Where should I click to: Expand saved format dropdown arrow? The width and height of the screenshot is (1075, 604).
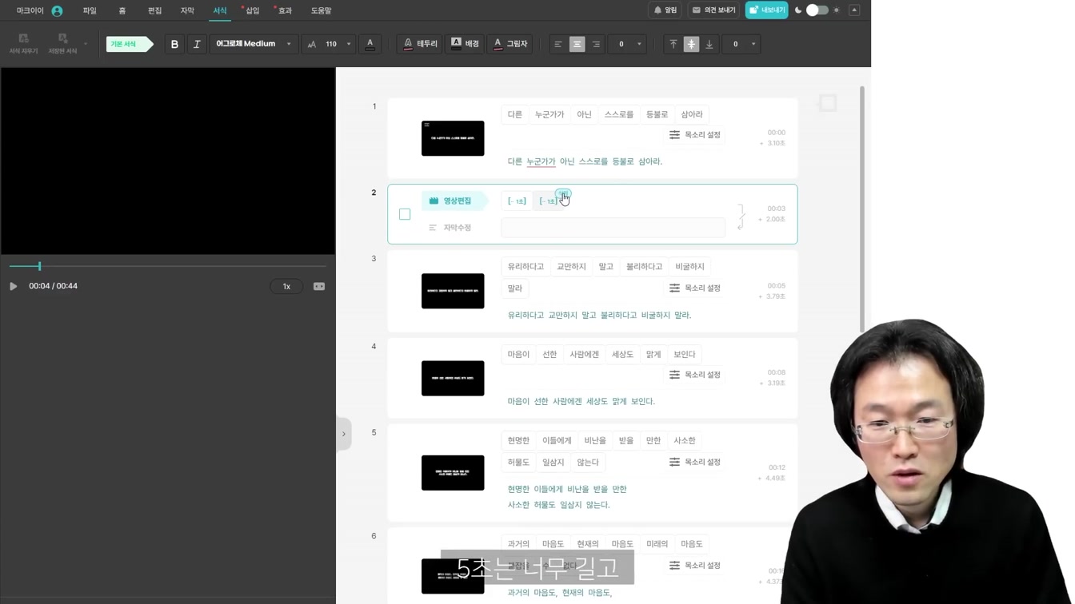point(86,44)
